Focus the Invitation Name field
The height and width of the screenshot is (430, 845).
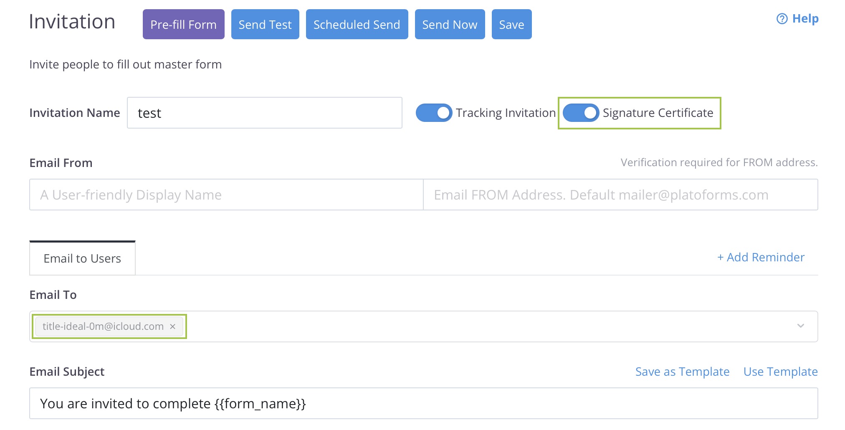coord(264,113)
